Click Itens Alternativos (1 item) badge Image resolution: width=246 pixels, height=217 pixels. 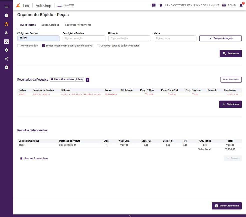point(67,79)
